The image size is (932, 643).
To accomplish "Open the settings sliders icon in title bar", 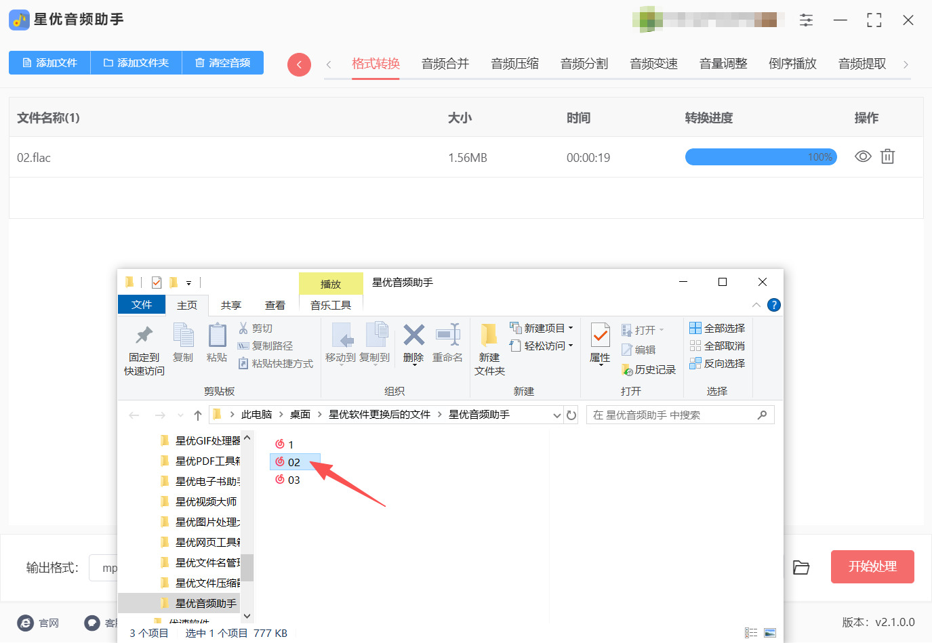I will (x=806, y=20).
